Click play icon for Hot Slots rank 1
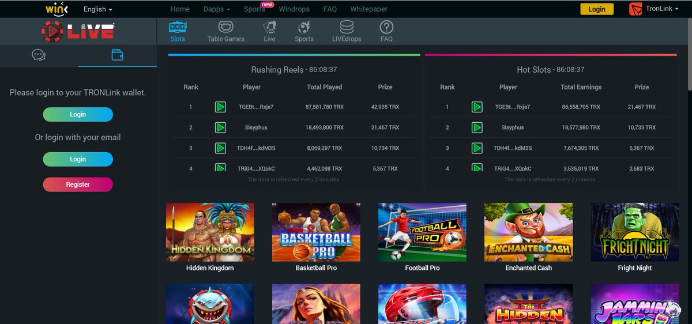Screen dimensions: 692x324 (x=477, y=107)
